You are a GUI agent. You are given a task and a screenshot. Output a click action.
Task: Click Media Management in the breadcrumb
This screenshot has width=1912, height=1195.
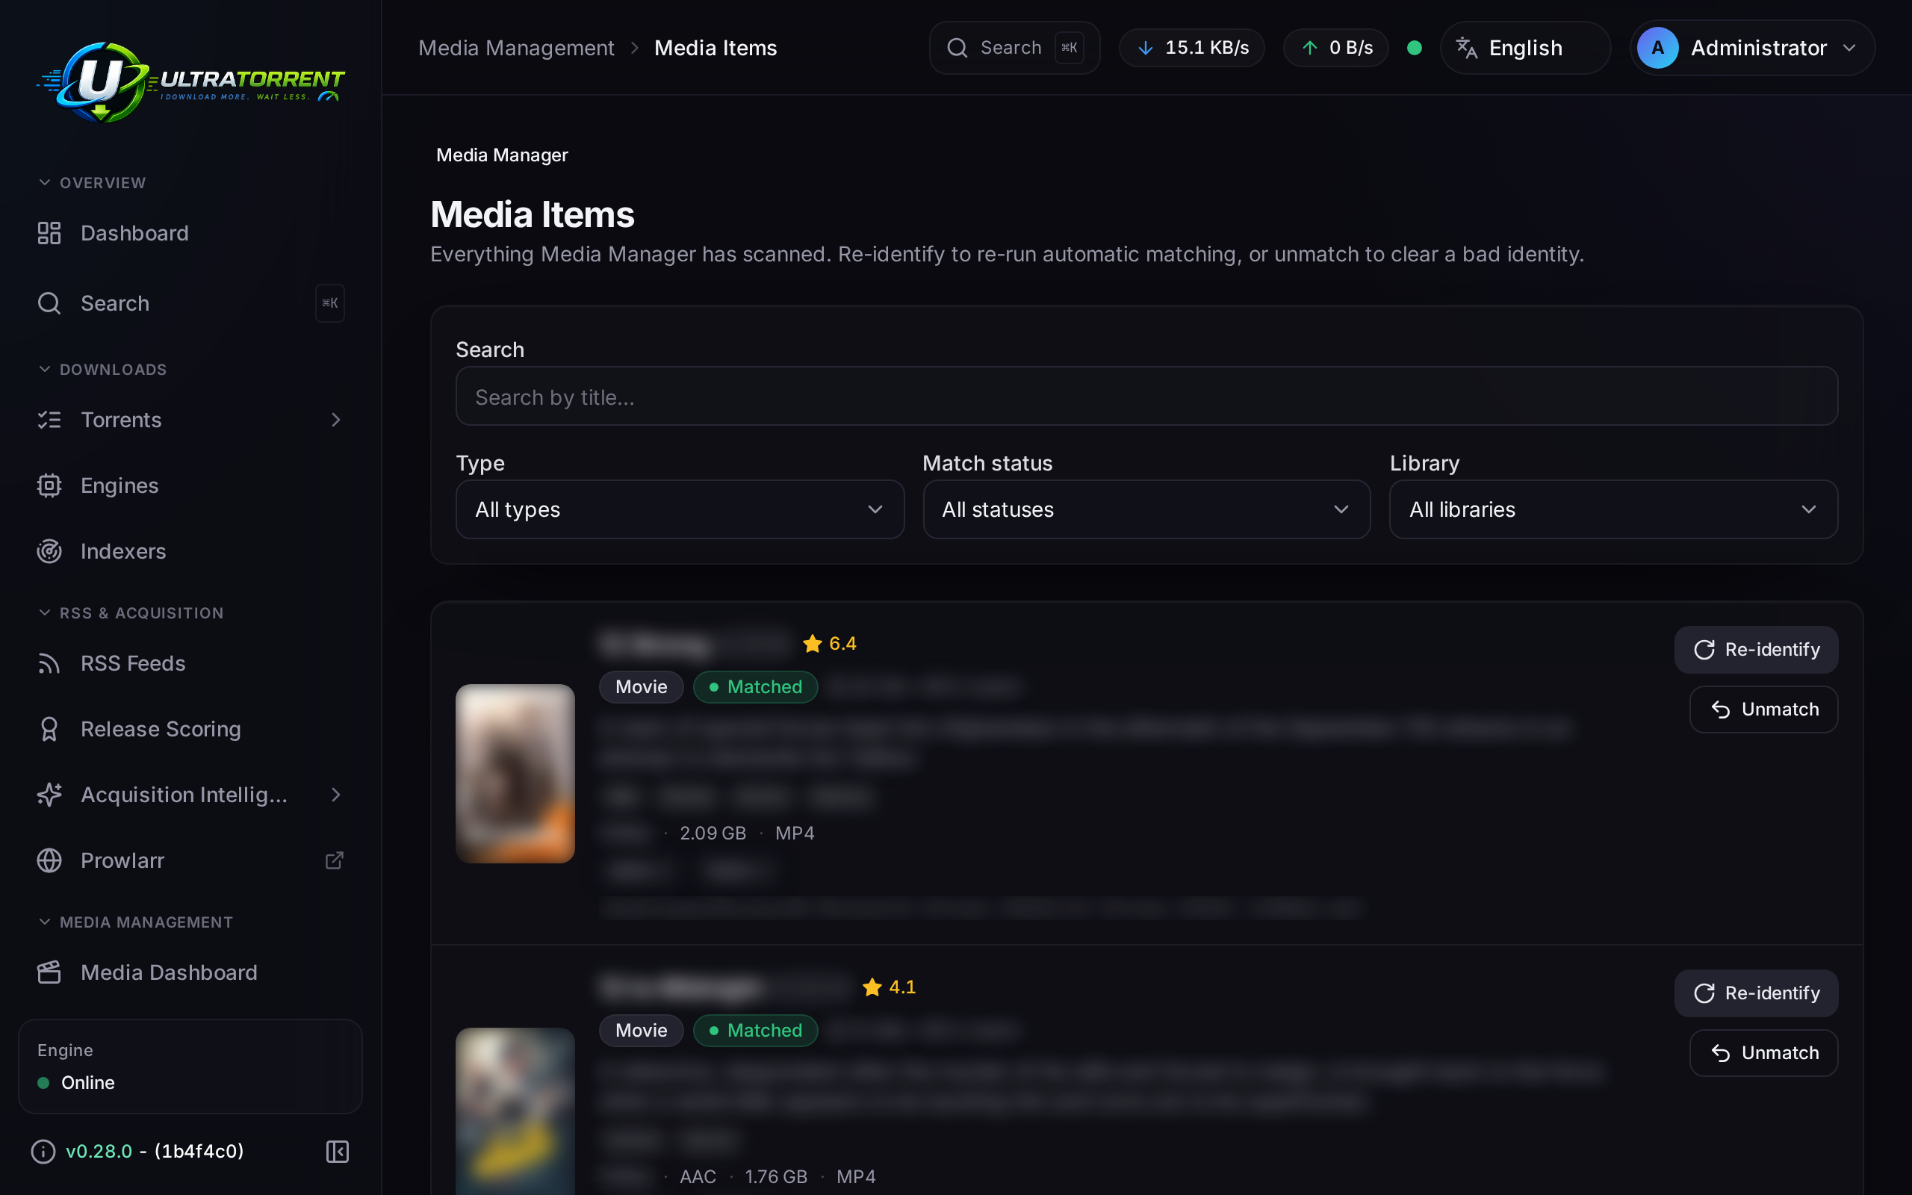(x=516, y=47)
